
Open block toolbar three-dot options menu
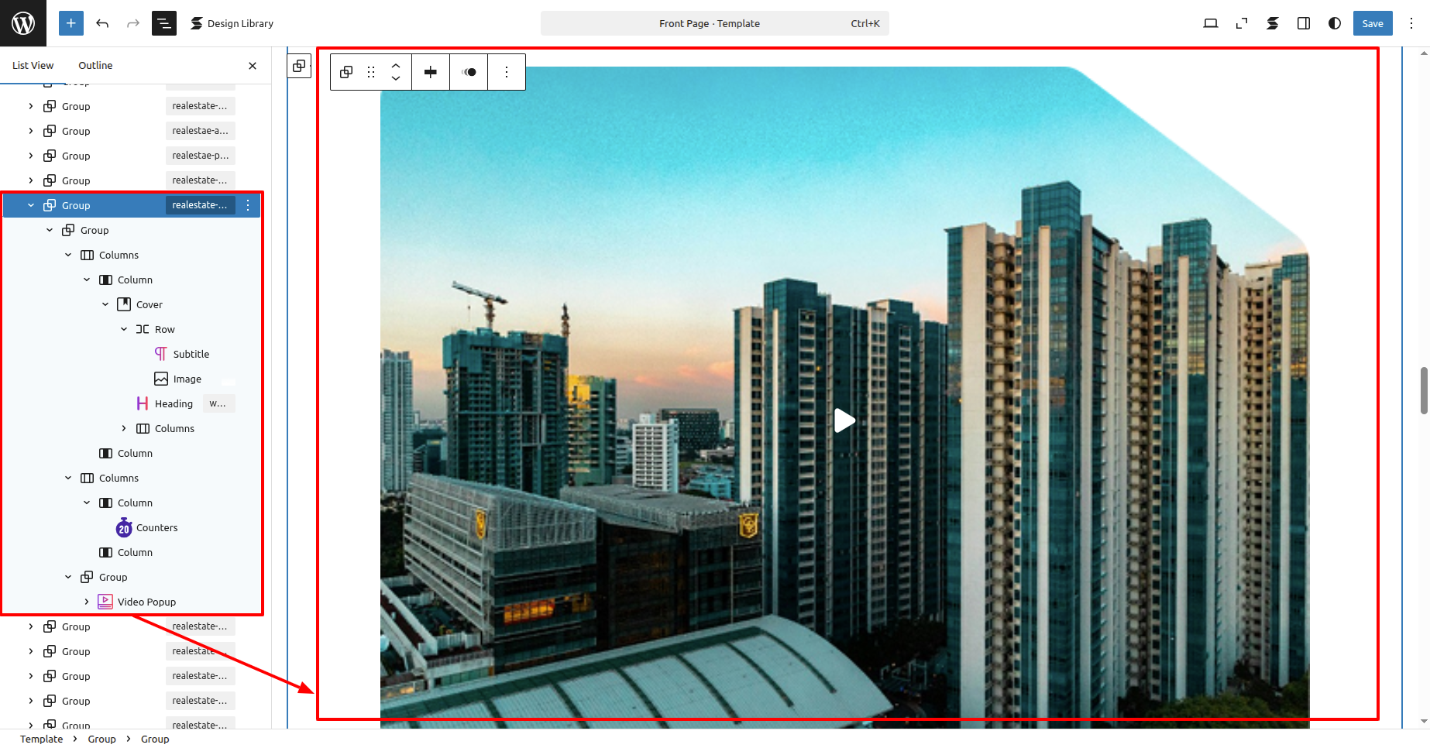(507, 72)
